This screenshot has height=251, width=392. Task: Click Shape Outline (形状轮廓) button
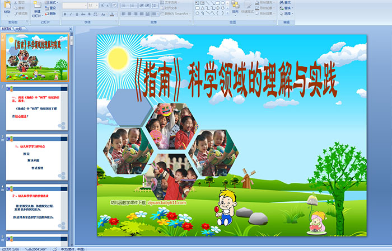[x=265, y=8]
